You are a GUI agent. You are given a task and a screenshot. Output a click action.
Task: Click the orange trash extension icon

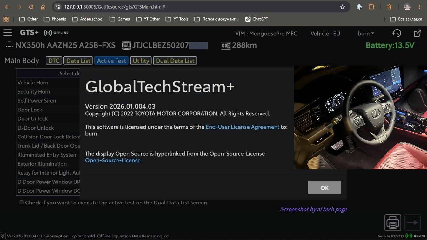tap(389, 7)
